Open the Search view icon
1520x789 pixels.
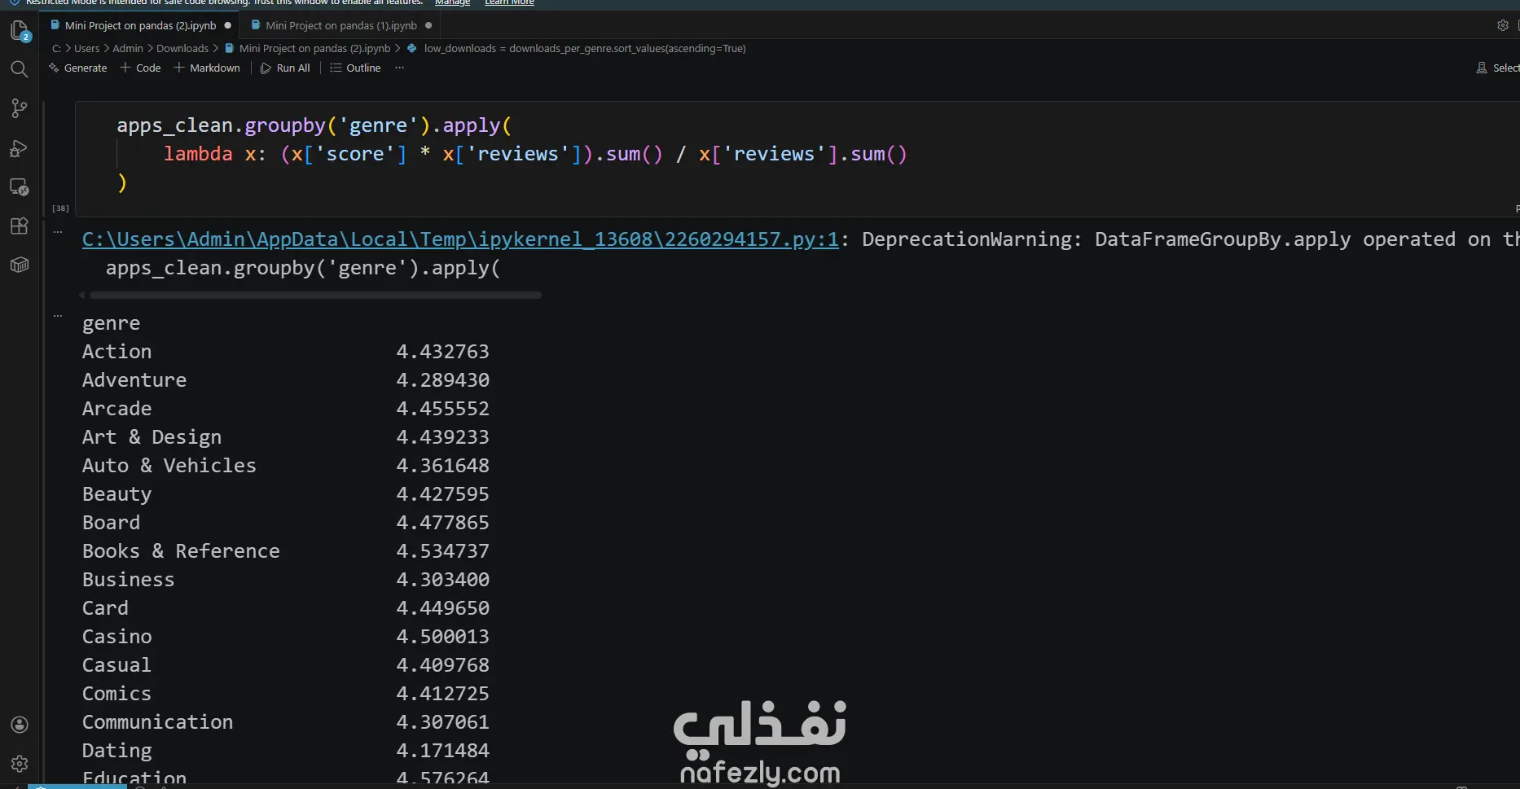[20, 69]
